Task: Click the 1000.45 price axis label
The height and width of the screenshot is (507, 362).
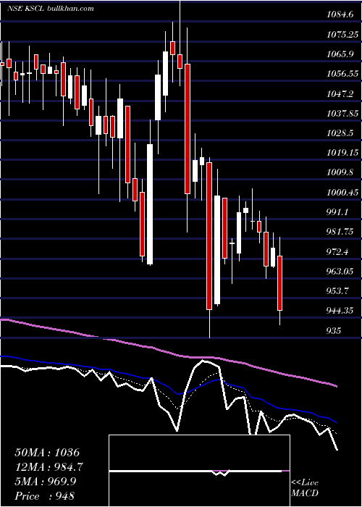Action: point(342,193)
